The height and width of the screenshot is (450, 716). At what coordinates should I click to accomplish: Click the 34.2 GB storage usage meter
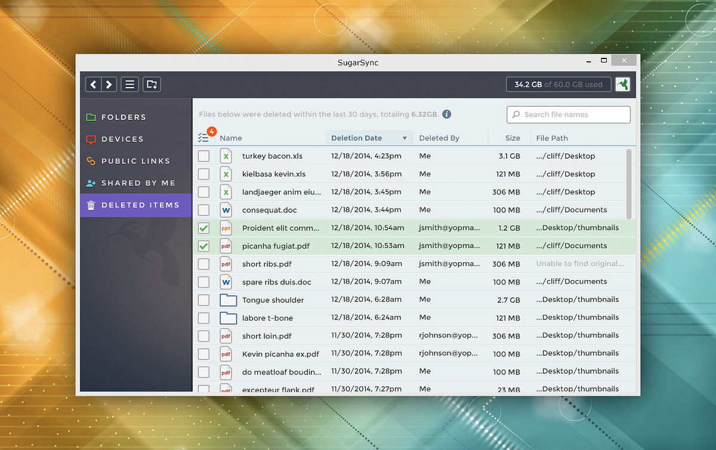[558, 84]
